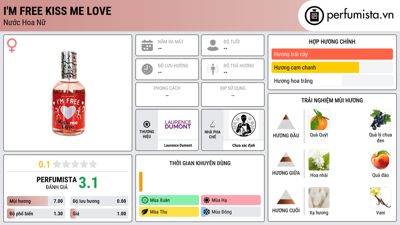
Task: Click the Giá 1.00 score bar
Action: click(x=99, y=214)
